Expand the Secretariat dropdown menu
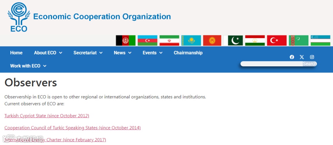Viewport: 333px width, 145px height. (88, 53)
